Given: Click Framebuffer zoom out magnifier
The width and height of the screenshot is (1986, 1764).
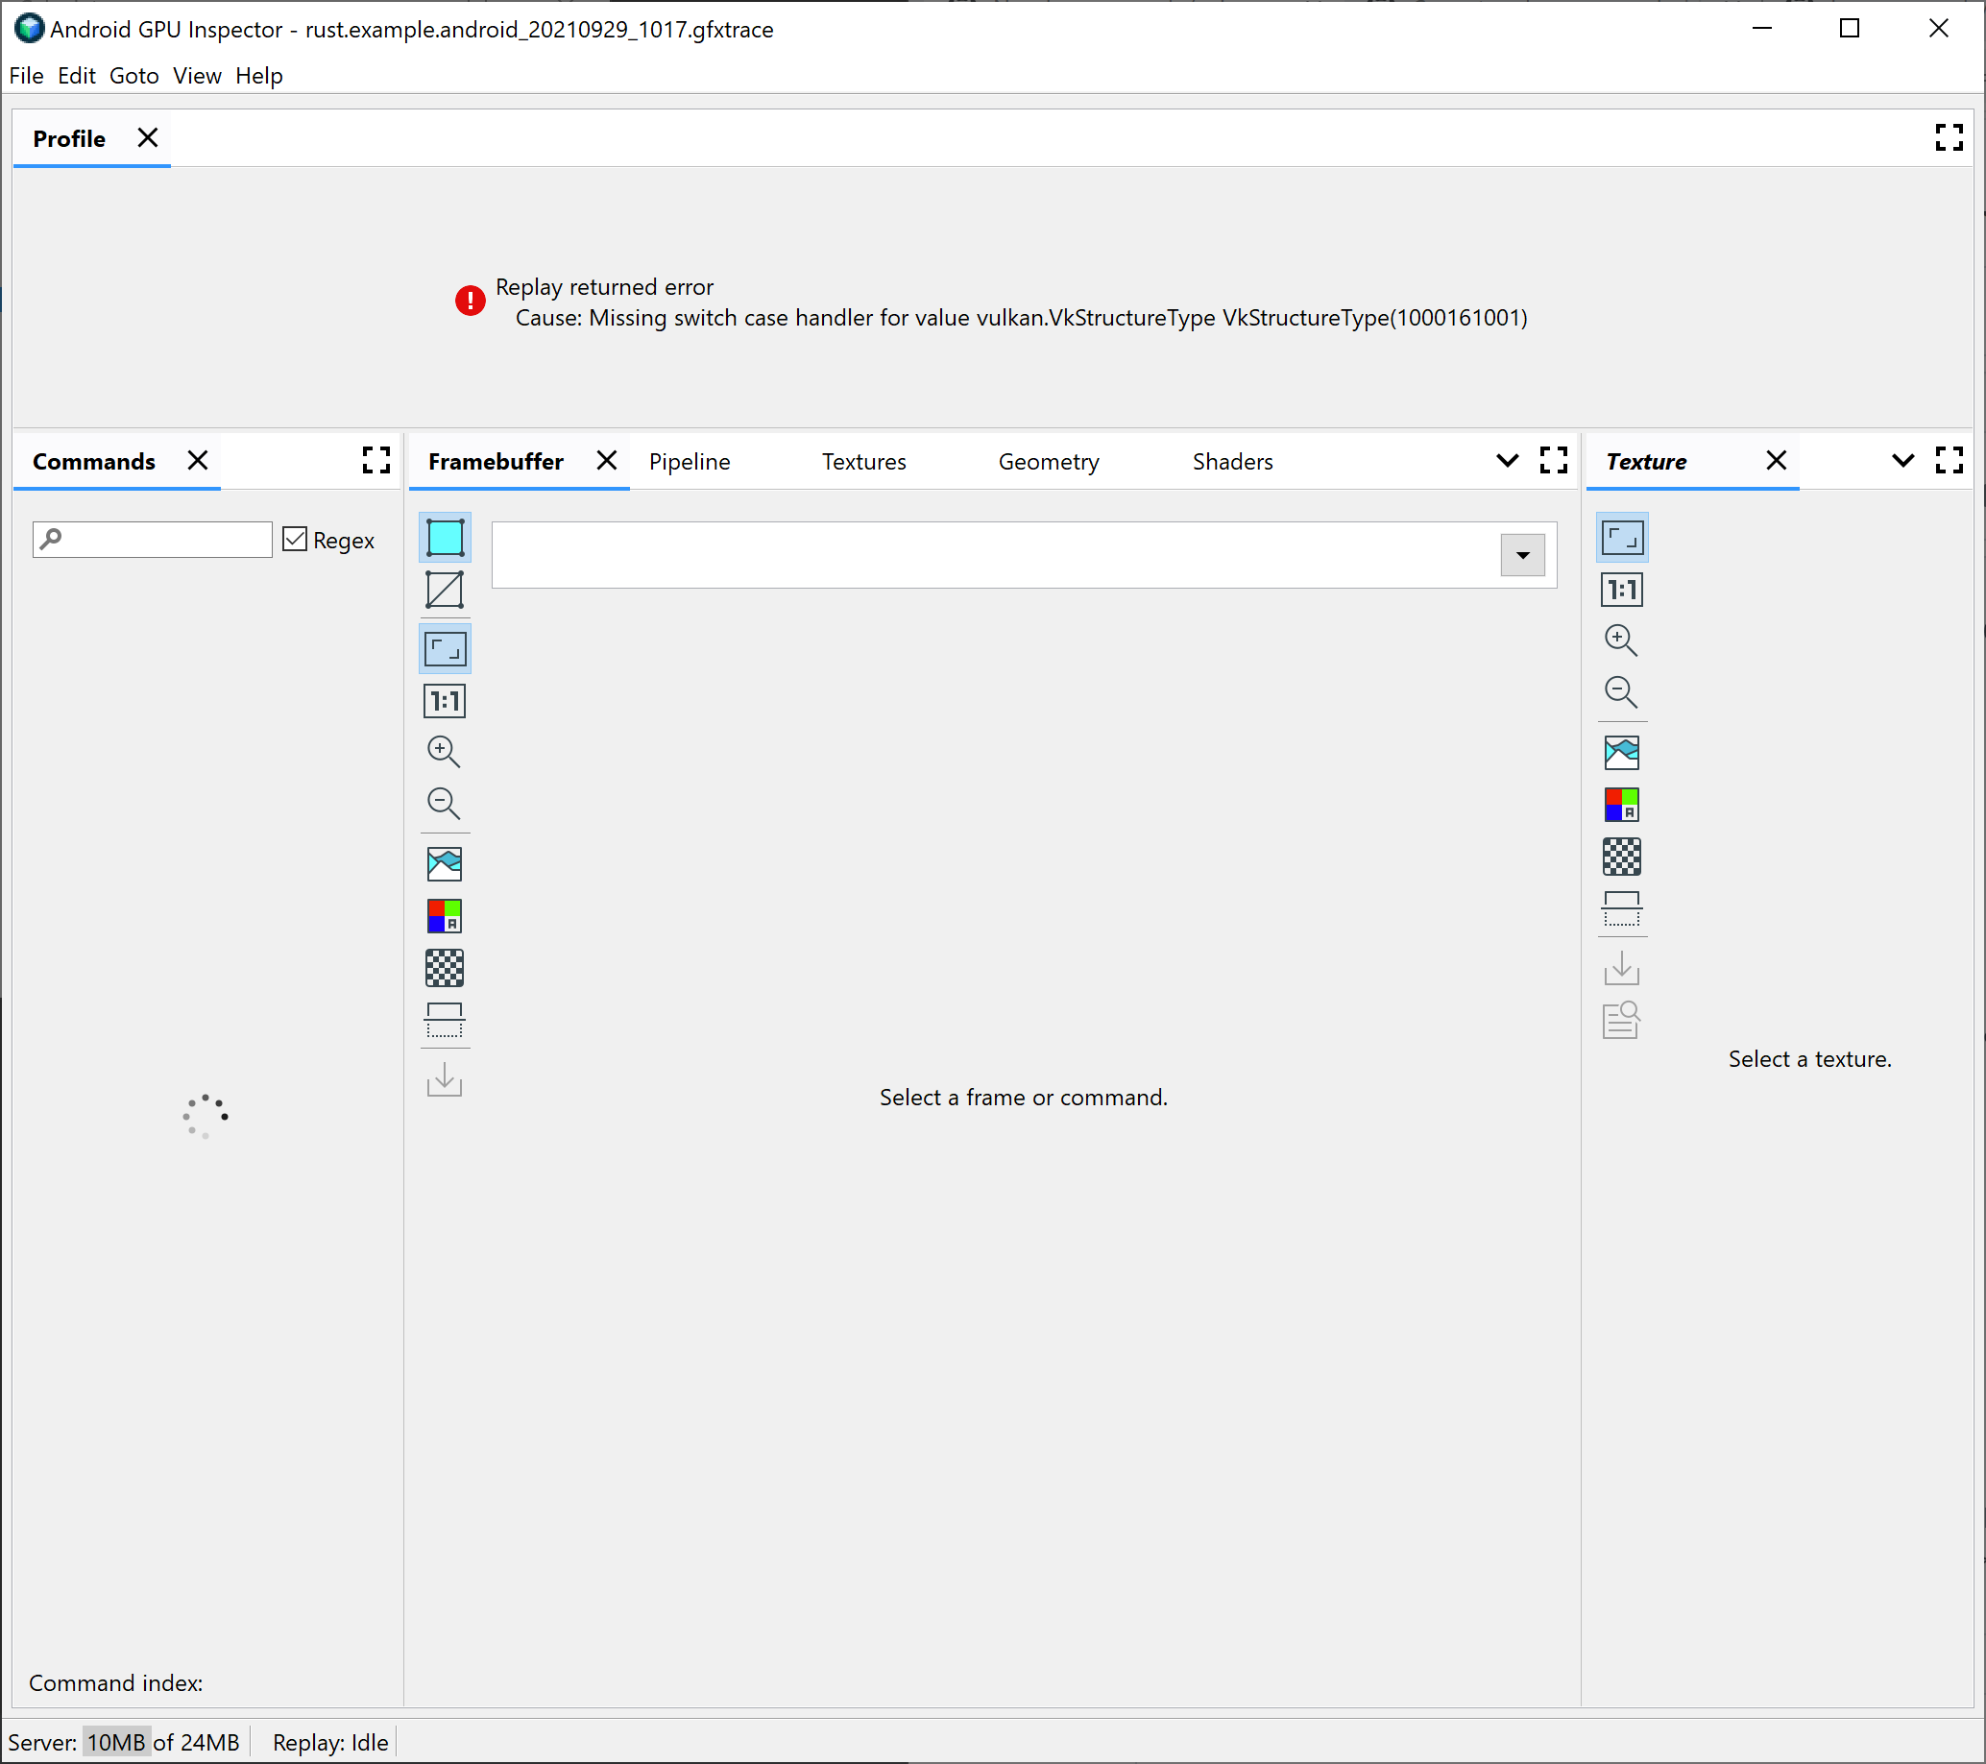Looking at the screenshot, I should pos(444,804).
